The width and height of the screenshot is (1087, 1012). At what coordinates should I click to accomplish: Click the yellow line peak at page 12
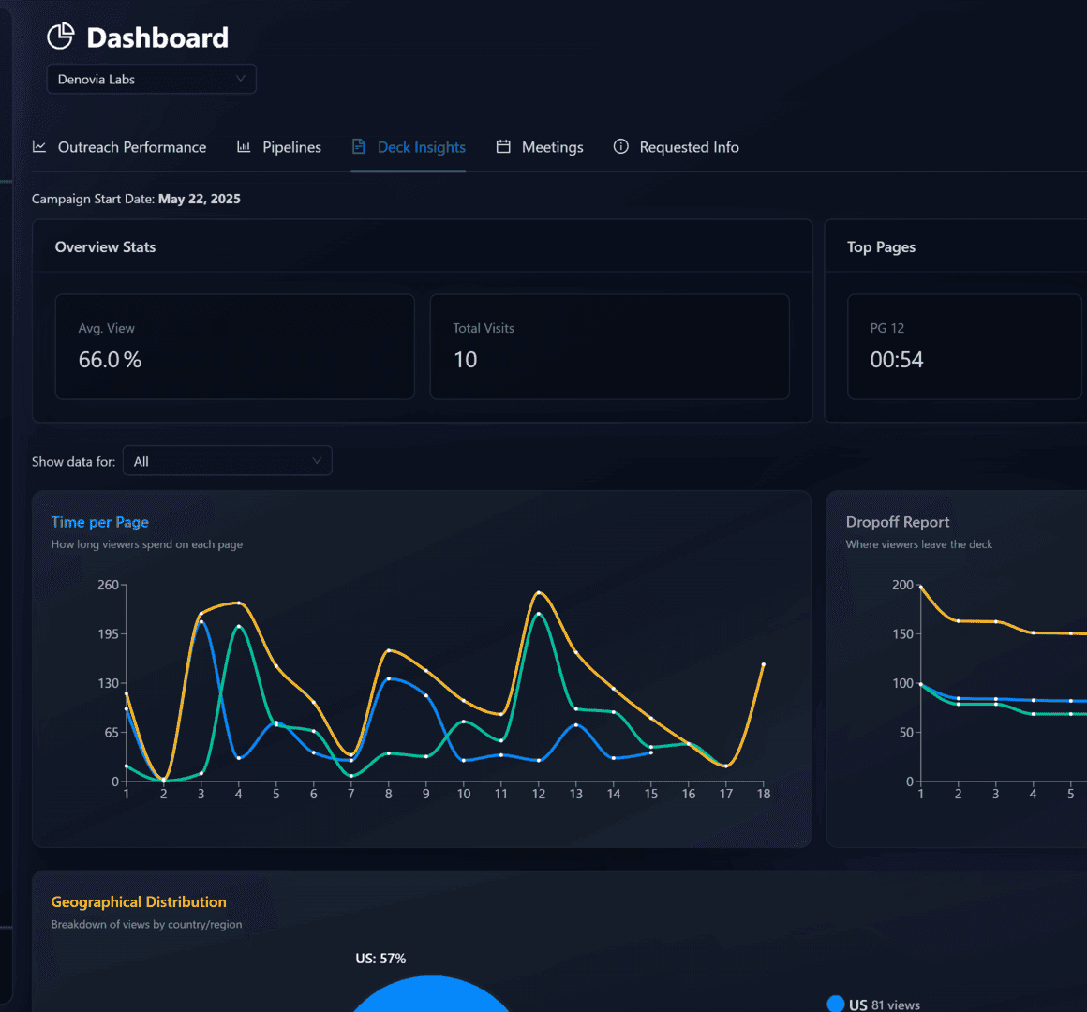pos(539,592)
